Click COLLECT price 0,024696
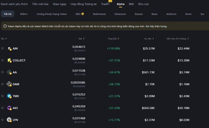The width and height of the screenshot is (209, 128). pos(79,59)
